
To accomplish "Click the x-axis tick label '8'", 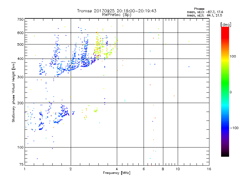I will tap(163, 169).
